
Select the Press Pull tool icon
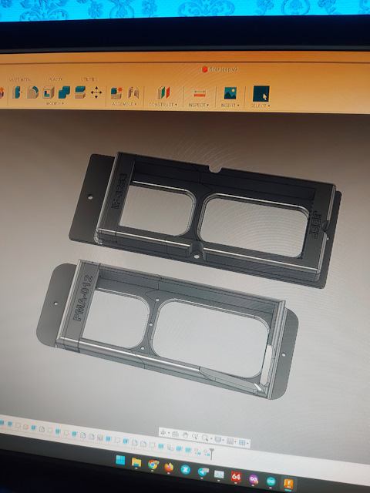17,92
